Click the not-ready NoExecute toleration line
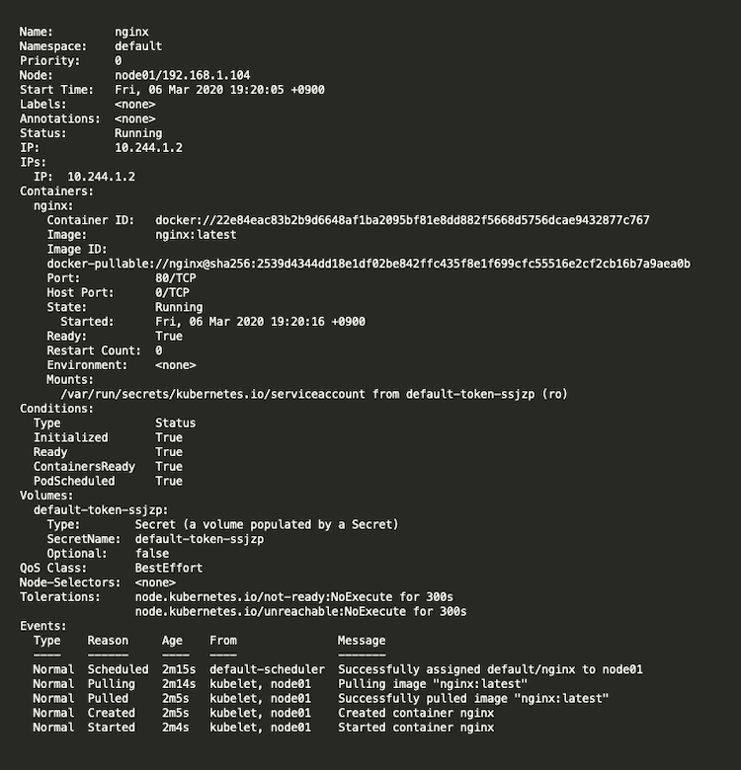This screenshot has width=741, height=770. 293,597
